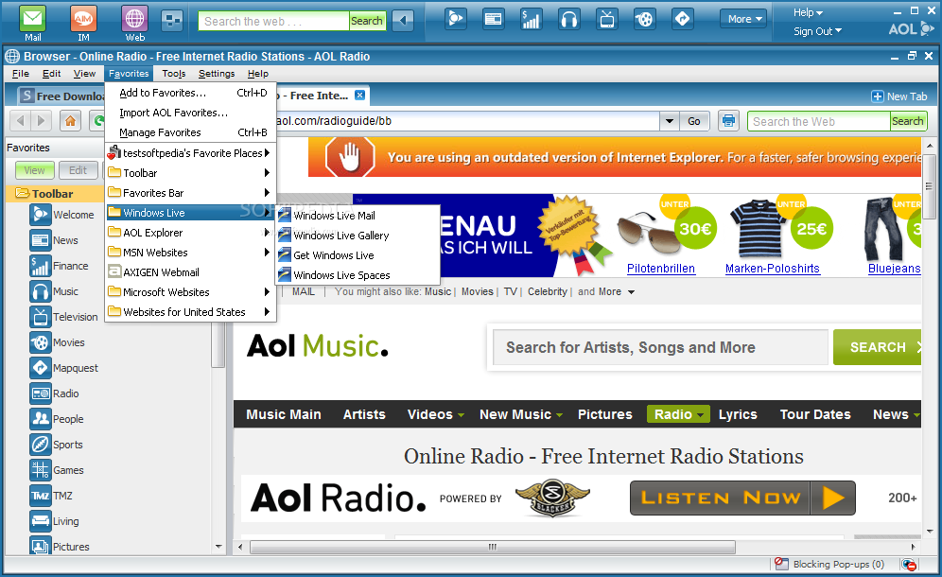Viewport: 942px width, 577px height.
Task: Click the Finance chart icon in top toolbar
Action: [532, 19]
